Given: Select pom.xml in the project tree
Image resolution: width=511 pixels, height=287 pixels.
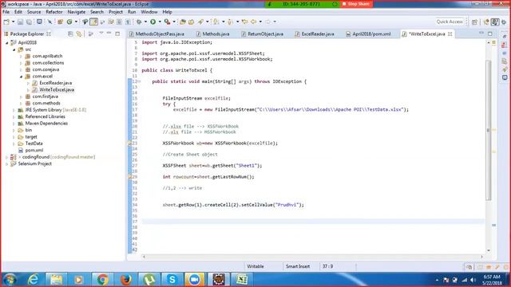Looking at the screenshot, I should point(34,150).
